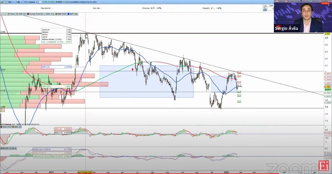332x174 pixels.
Task: Click the Cierre row in the OHLC box
Action: (57, 37)
